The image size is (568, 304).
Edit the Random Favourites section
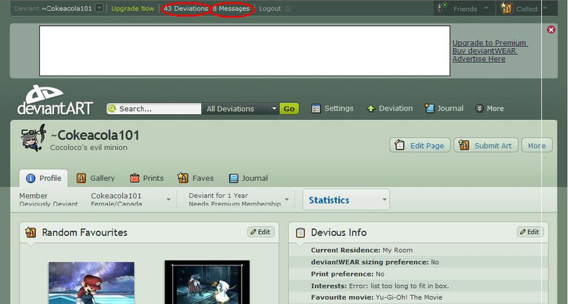pyautogui.click(x=261, y=231)
